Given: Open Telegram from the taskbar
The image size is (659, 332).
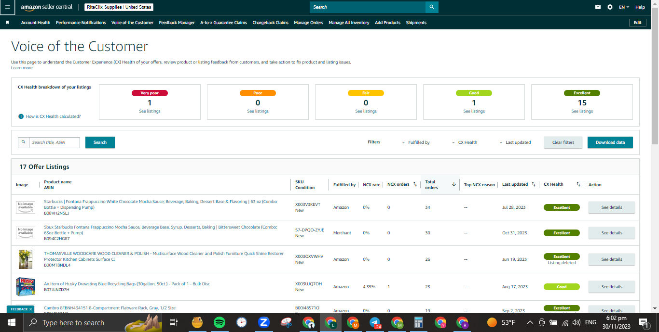Looking at the screenshot, I should [375, 322].
